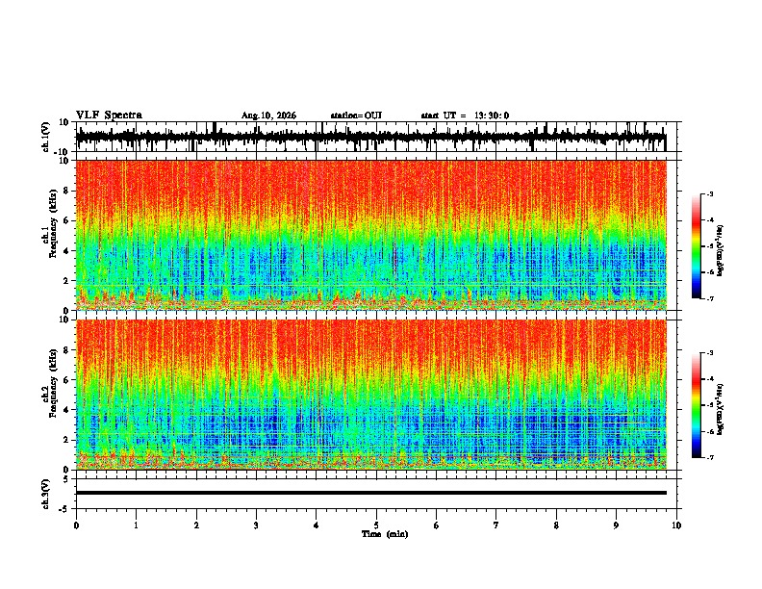Screen dimensions: 762x589
Task: Click the time axis tick label "8"
Action: click(x=556, y=525)
